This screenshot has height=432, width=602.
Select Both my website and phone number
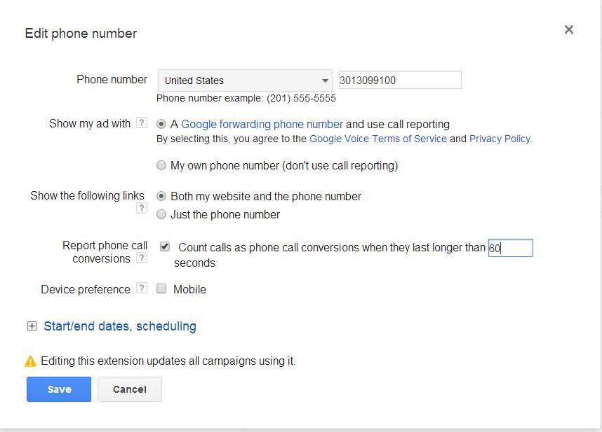coord(162,197)
